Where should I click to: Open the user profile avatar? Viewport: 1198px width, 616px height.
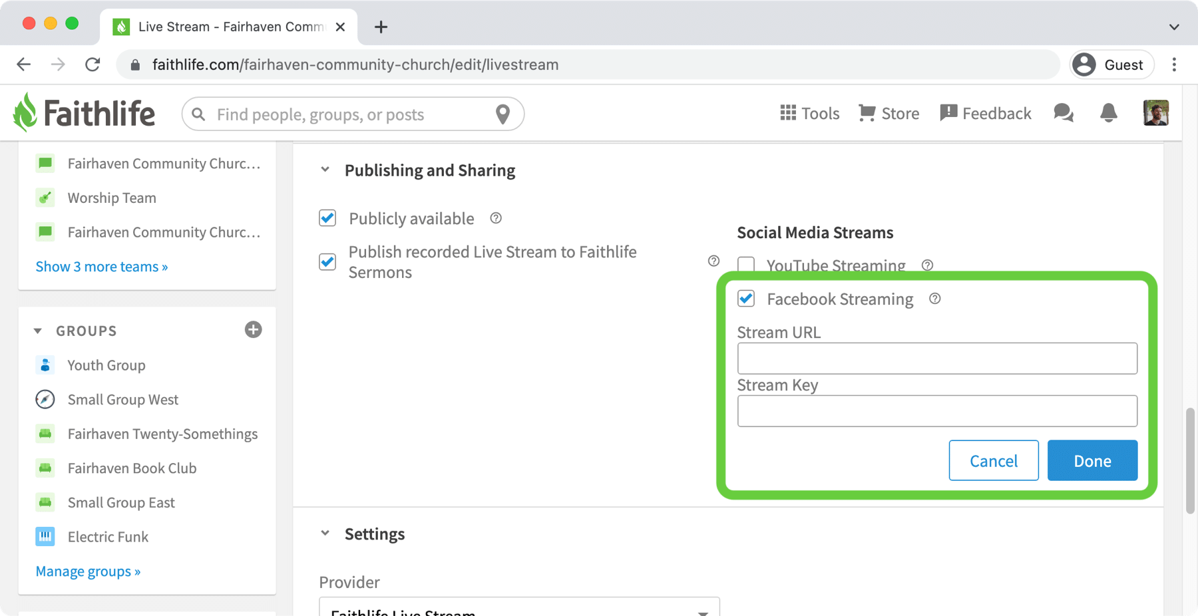(1156, 113)
